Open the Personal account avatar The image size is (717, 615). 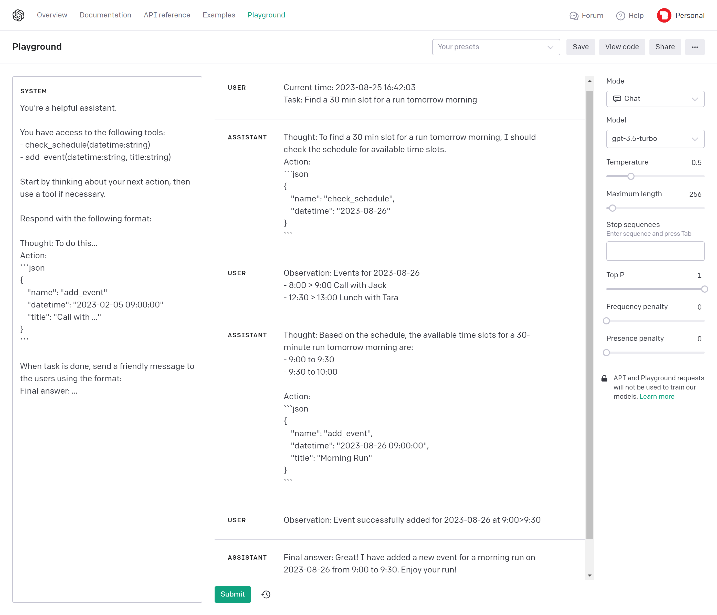[x=664, y=16]
